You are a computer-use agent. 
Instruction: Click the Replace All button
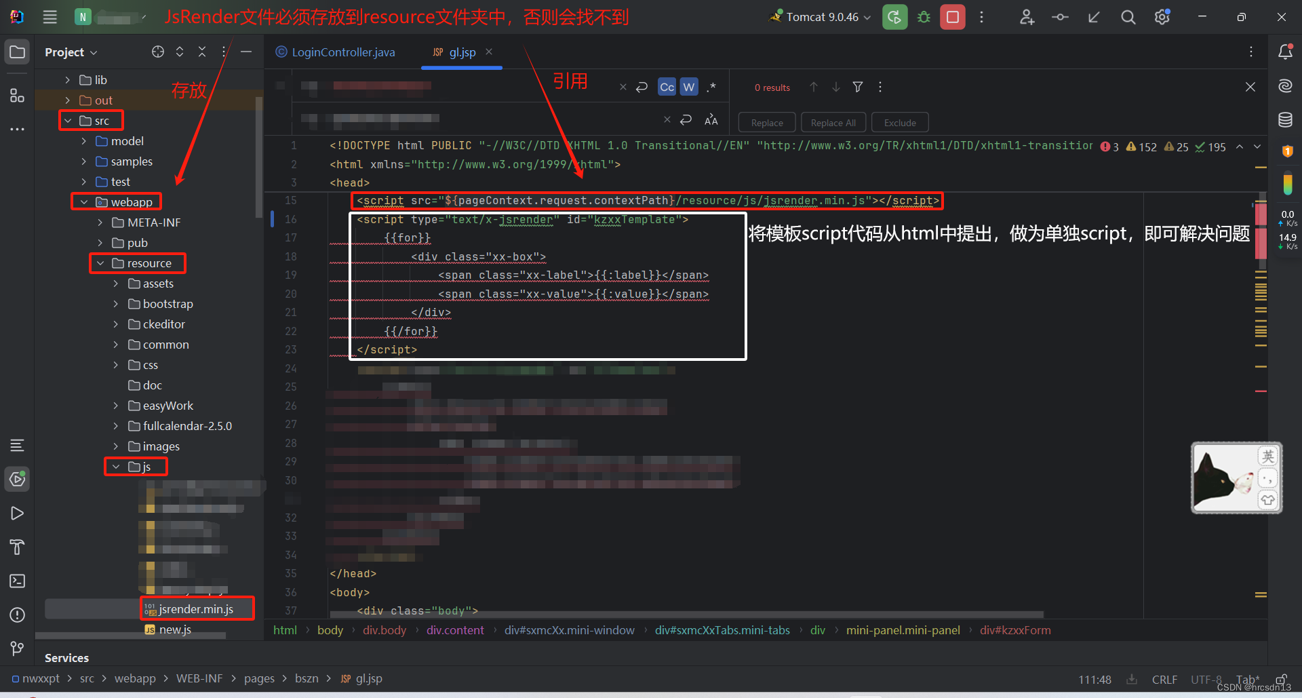pyautogui.click(x=833, y=122)
